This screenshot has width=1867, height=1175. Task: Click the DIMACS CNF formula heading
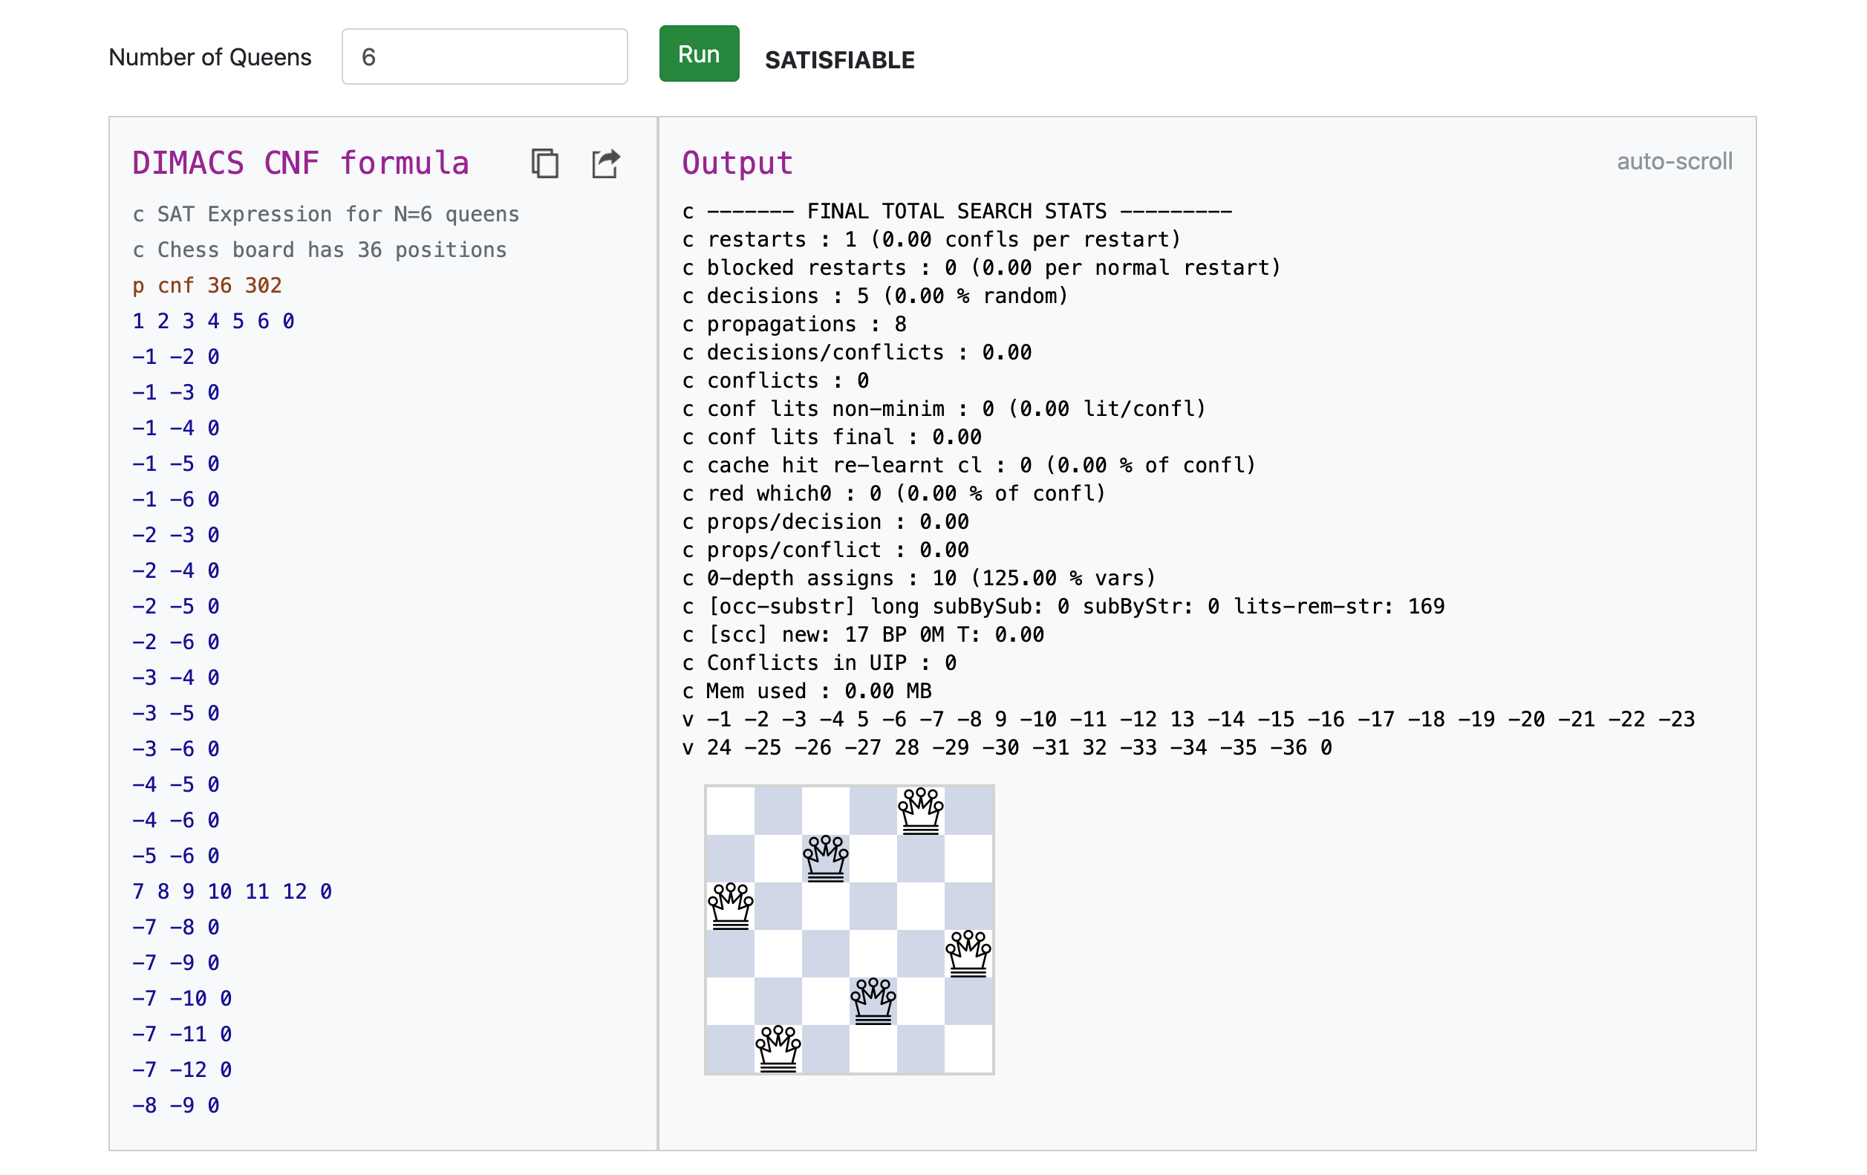[x=300, y=163]
